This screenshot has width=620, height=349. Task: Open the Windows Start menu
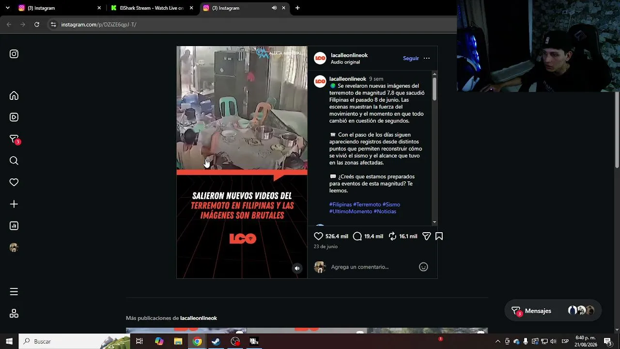pyautogui.click(x=9, y=341)
